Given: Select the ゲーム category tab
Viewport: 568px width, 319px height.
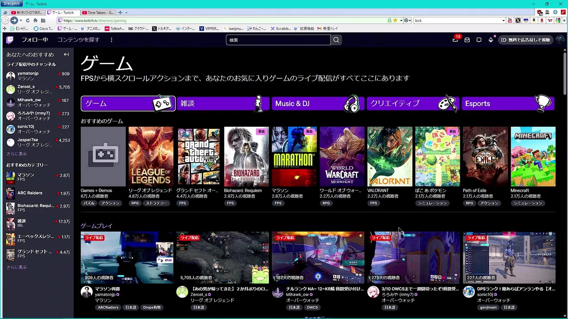Looking at the screenshot, I should click(x=128, y=103).
